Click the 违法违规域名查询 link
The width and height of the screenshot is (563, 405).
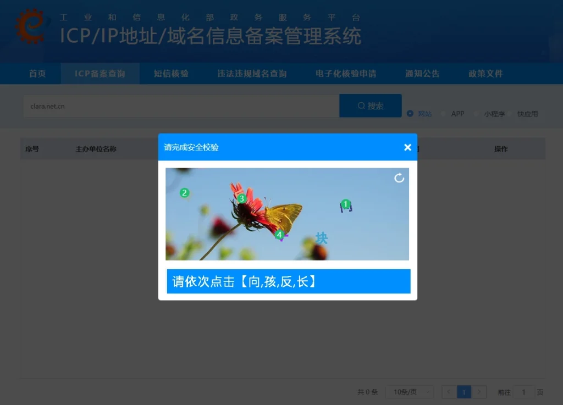point(251,73)
